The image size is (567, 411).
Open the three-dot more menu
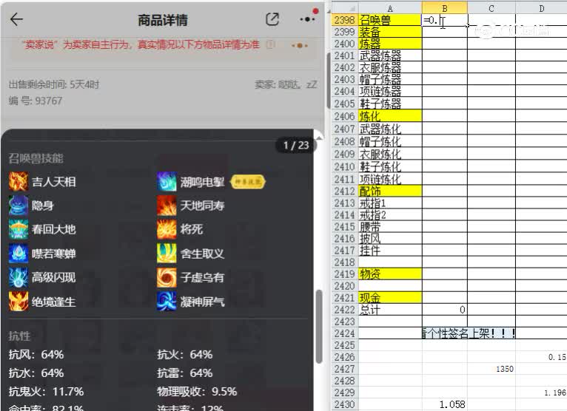tap(306, 19)
